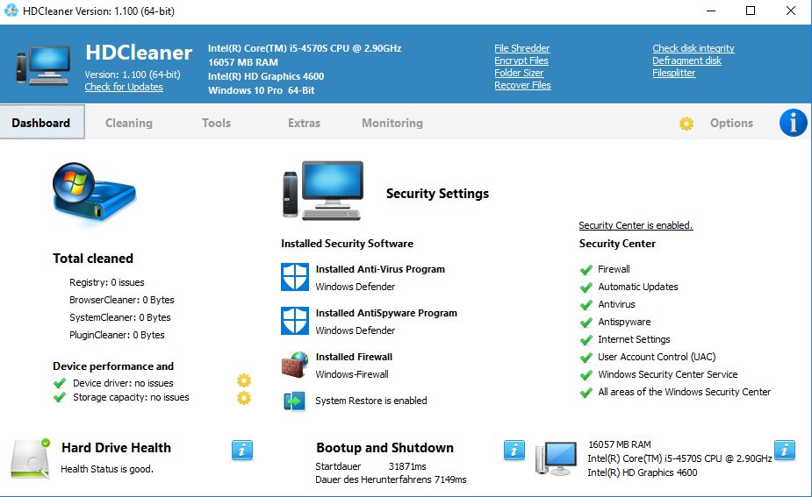Open the Cleaning tab
The image size is (812, 497).
[x=129, y=123]
